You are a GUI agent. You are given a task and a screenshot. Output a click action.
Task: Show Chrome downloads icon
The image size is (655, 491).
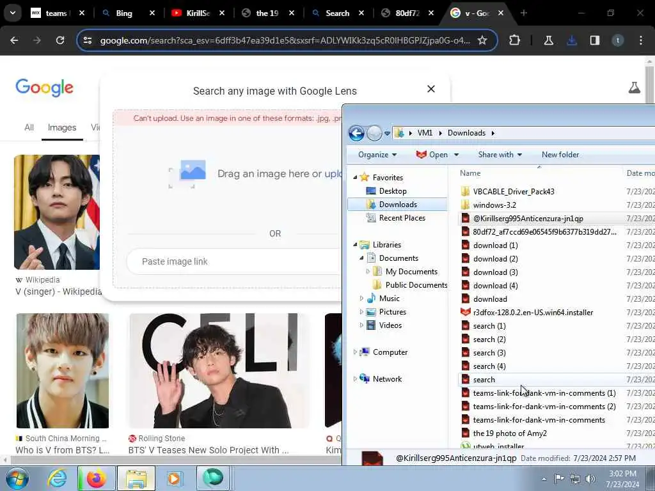(x=572, y=40)
